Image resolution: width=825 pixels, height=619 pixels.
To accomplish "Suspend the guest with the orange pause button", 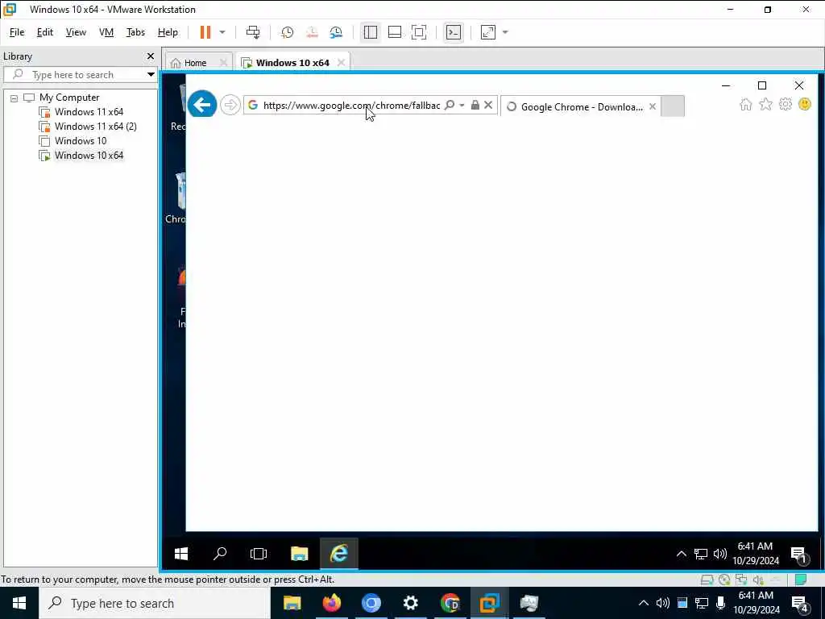I will tap(205, 32).
